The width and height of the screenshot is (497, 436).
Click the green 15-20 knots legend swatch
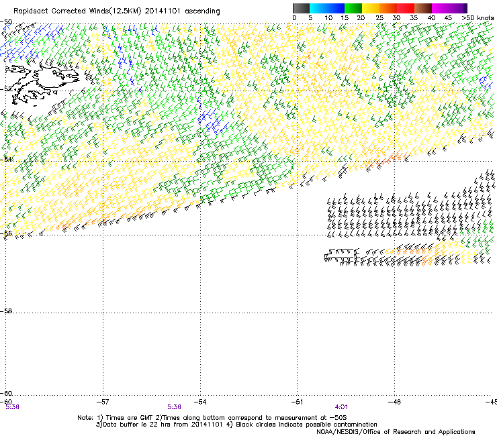point(353,8)
